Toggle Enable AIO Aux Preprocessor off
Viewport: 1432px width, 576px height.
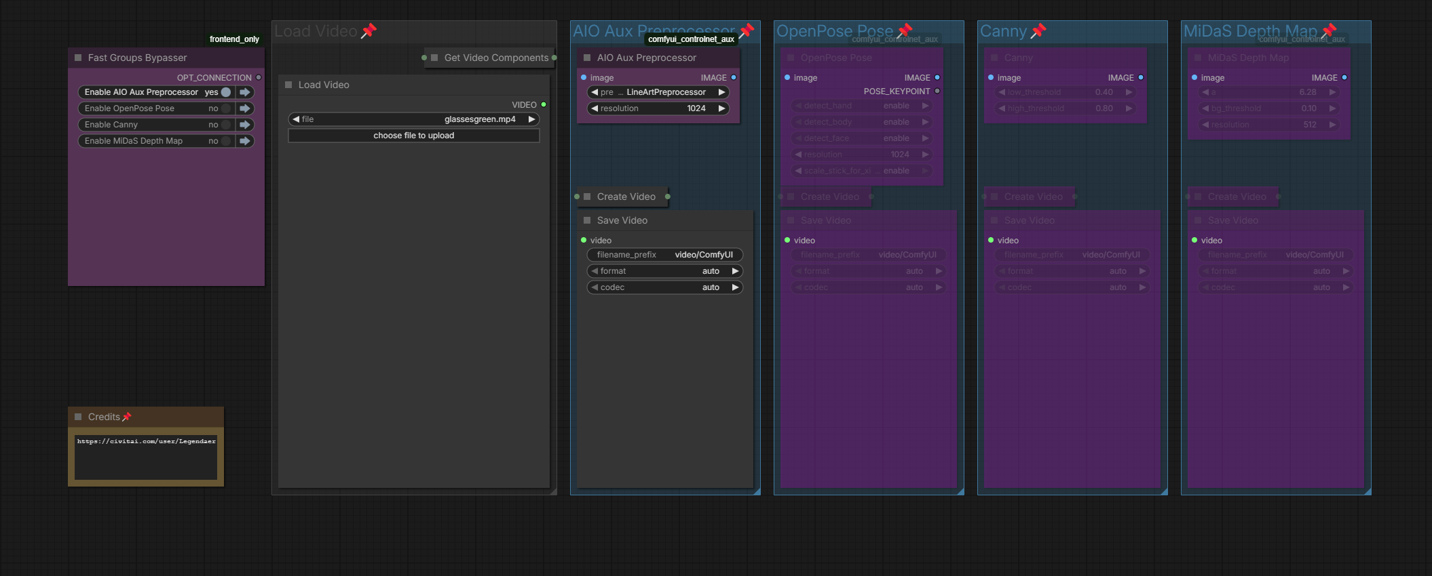pyautogui.click(x=226, y=92)
